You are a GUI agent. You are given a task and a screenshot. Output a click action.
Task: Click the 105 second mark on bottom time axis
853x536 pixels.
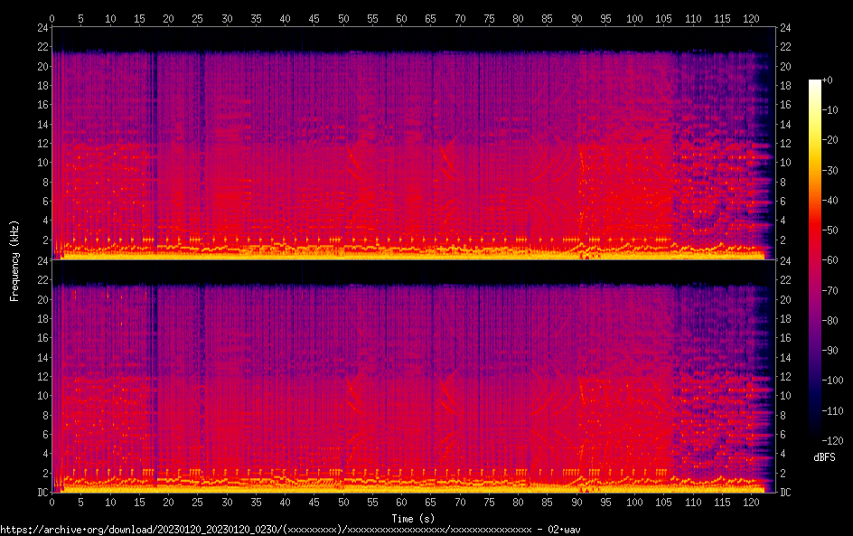[x=664, y=502]
